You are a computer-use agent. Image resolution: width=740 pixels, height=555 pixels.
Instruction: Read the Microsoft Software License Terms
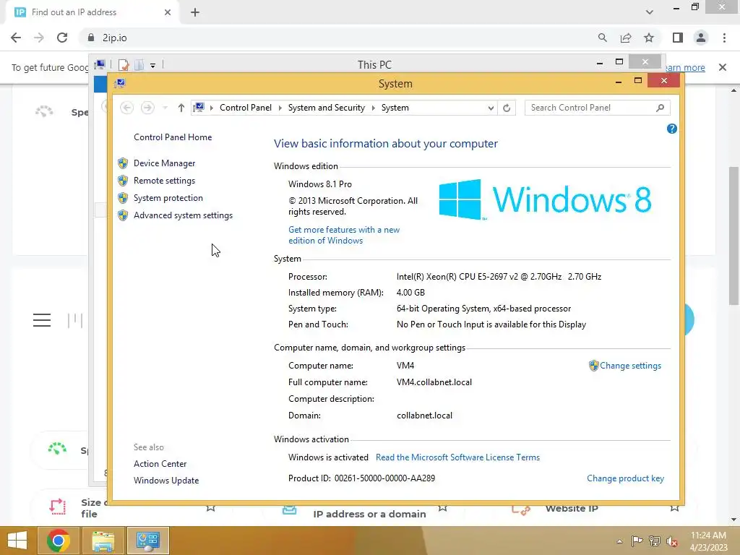(x=457, y=457)
